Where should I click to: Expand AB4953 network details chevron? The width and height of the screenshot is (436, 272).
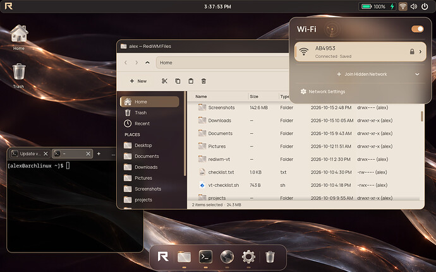[420, 52]
